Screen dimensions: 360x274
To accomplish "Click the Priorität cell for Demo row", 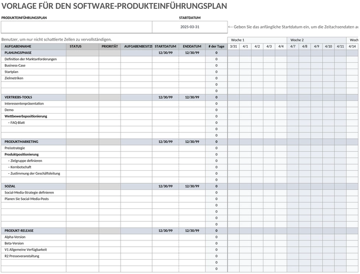I will click(110, 110).
